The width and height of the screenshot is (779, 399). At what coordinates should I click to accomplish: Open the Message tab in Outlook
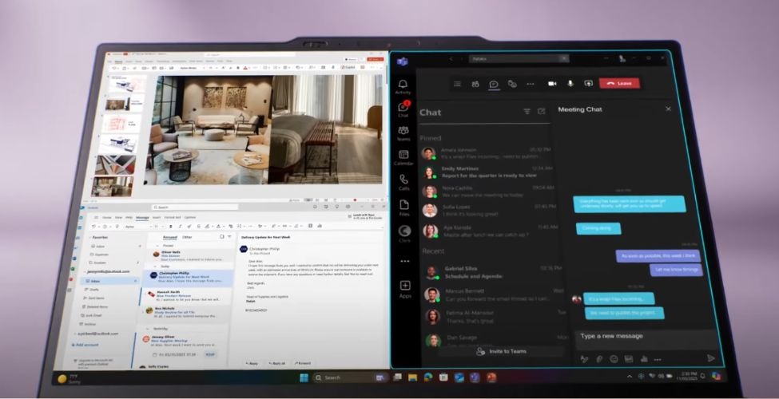point(142,217)
